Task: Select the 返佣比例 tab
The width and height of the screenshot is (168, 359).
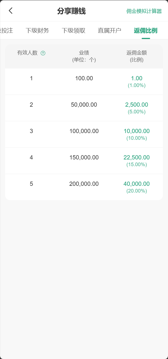Action: 146,30
